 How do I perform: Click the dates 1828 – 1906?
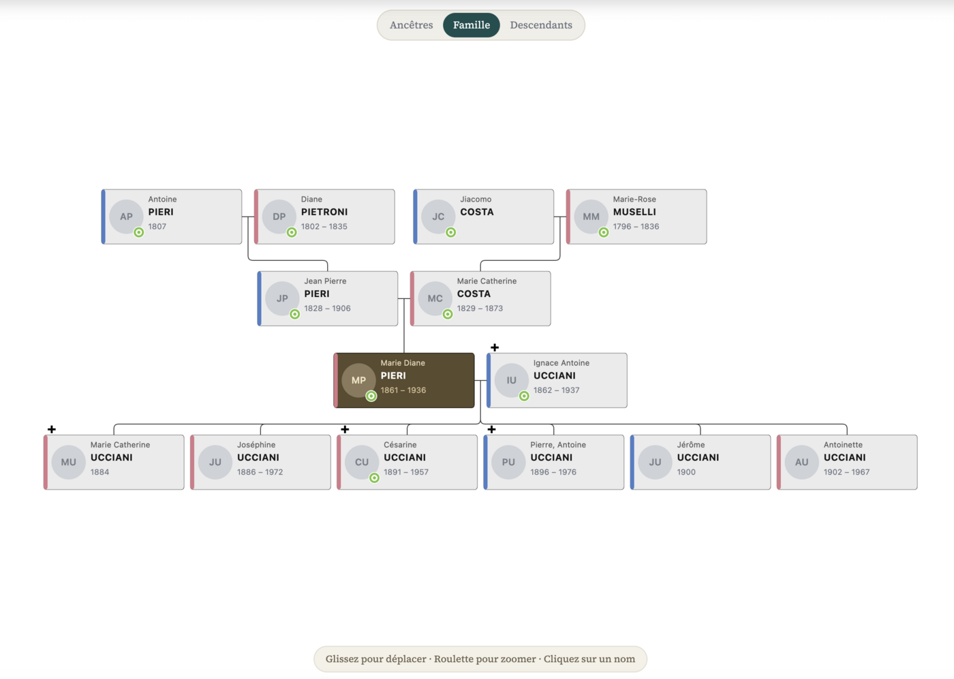(x=327, y=309)
